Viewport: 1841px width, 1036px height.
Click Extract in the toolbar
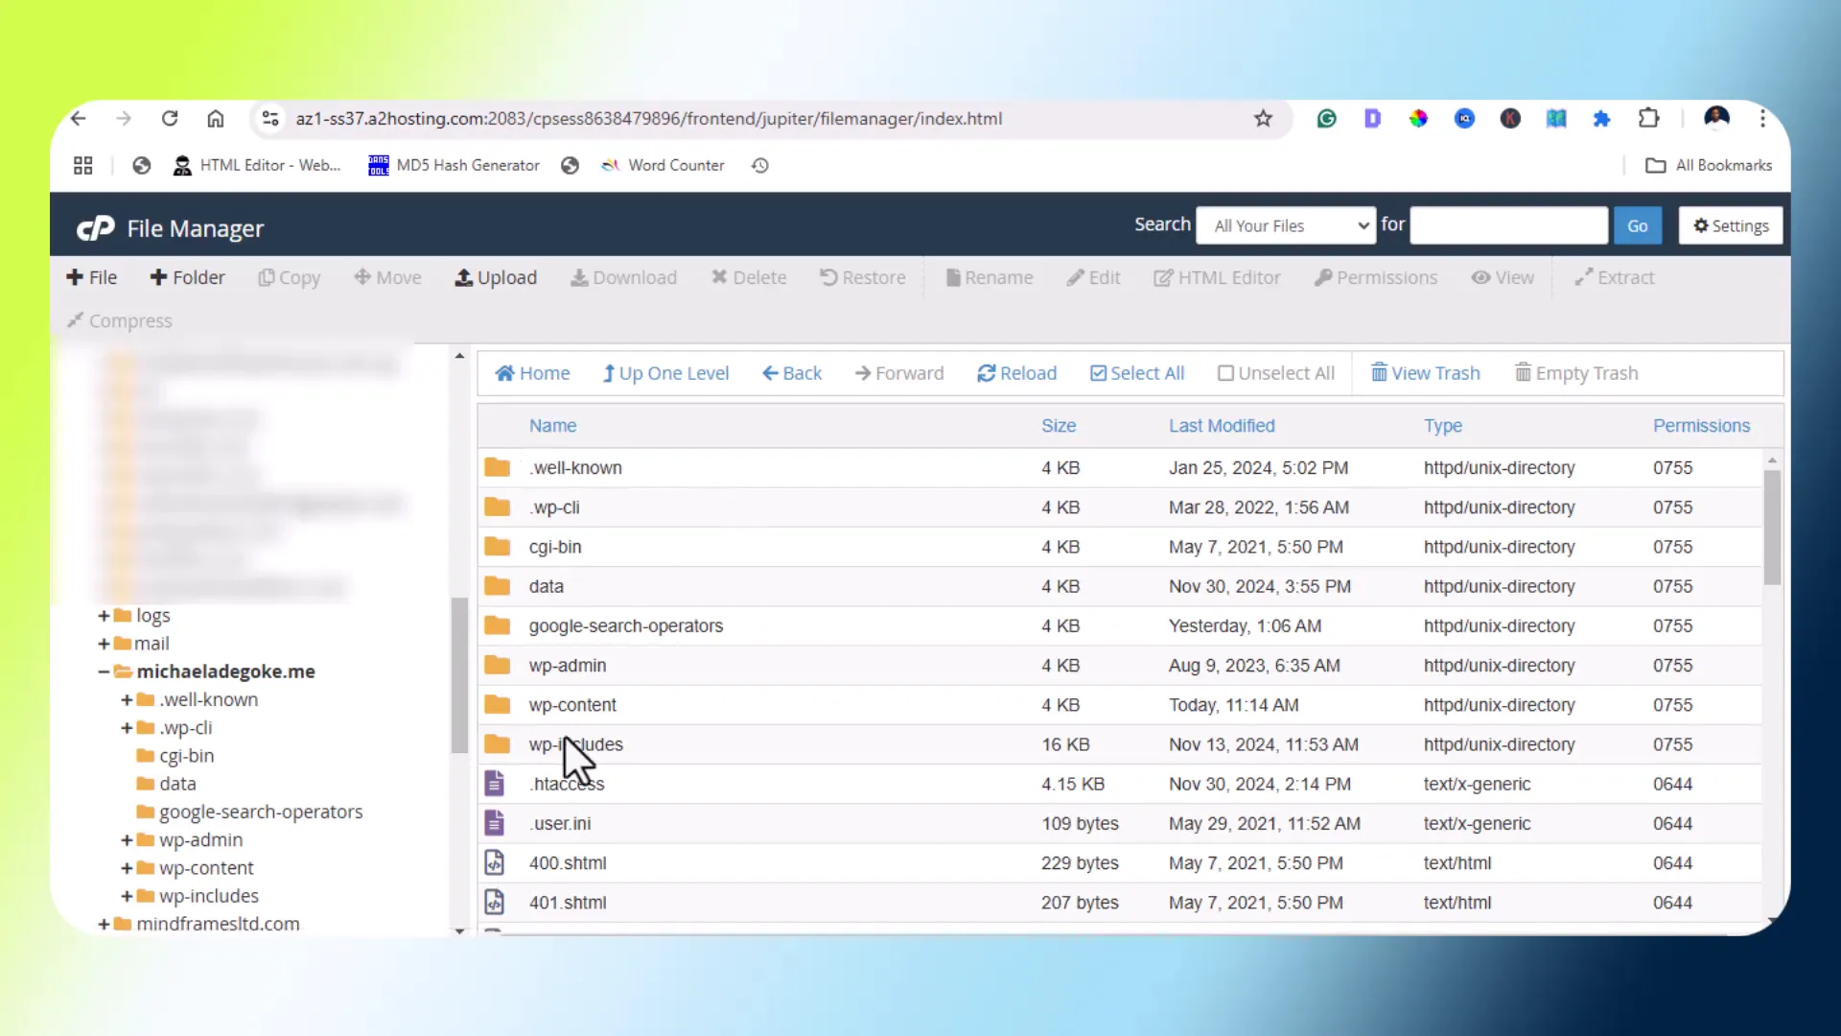[x=1615, y=277]
